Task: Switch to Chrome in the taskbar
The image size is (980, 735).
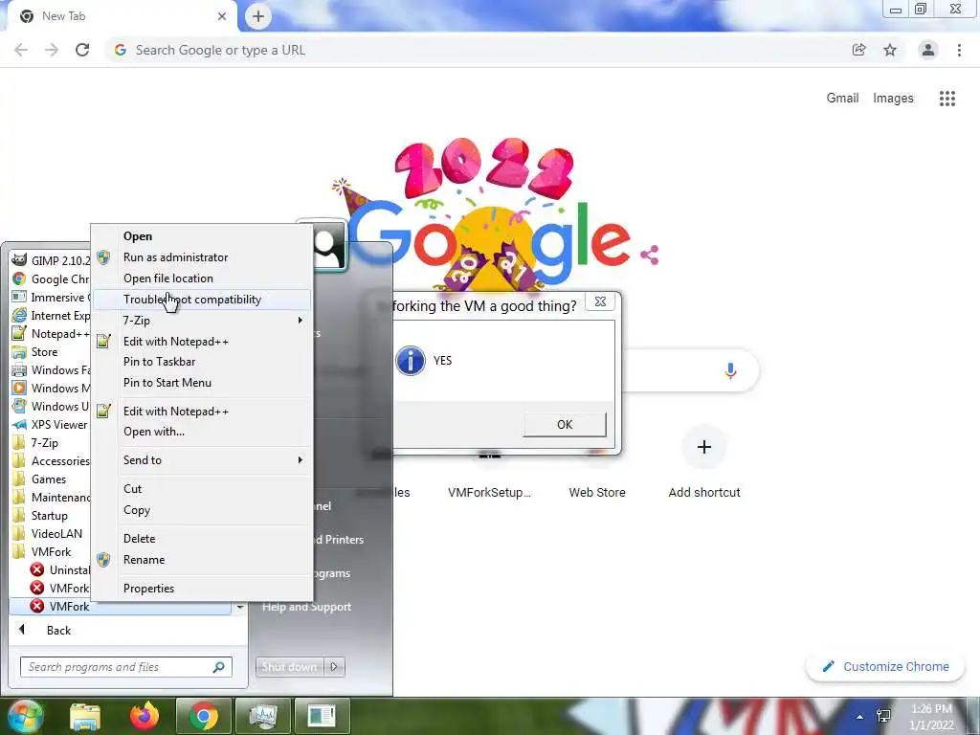Action: pos(204,716)
